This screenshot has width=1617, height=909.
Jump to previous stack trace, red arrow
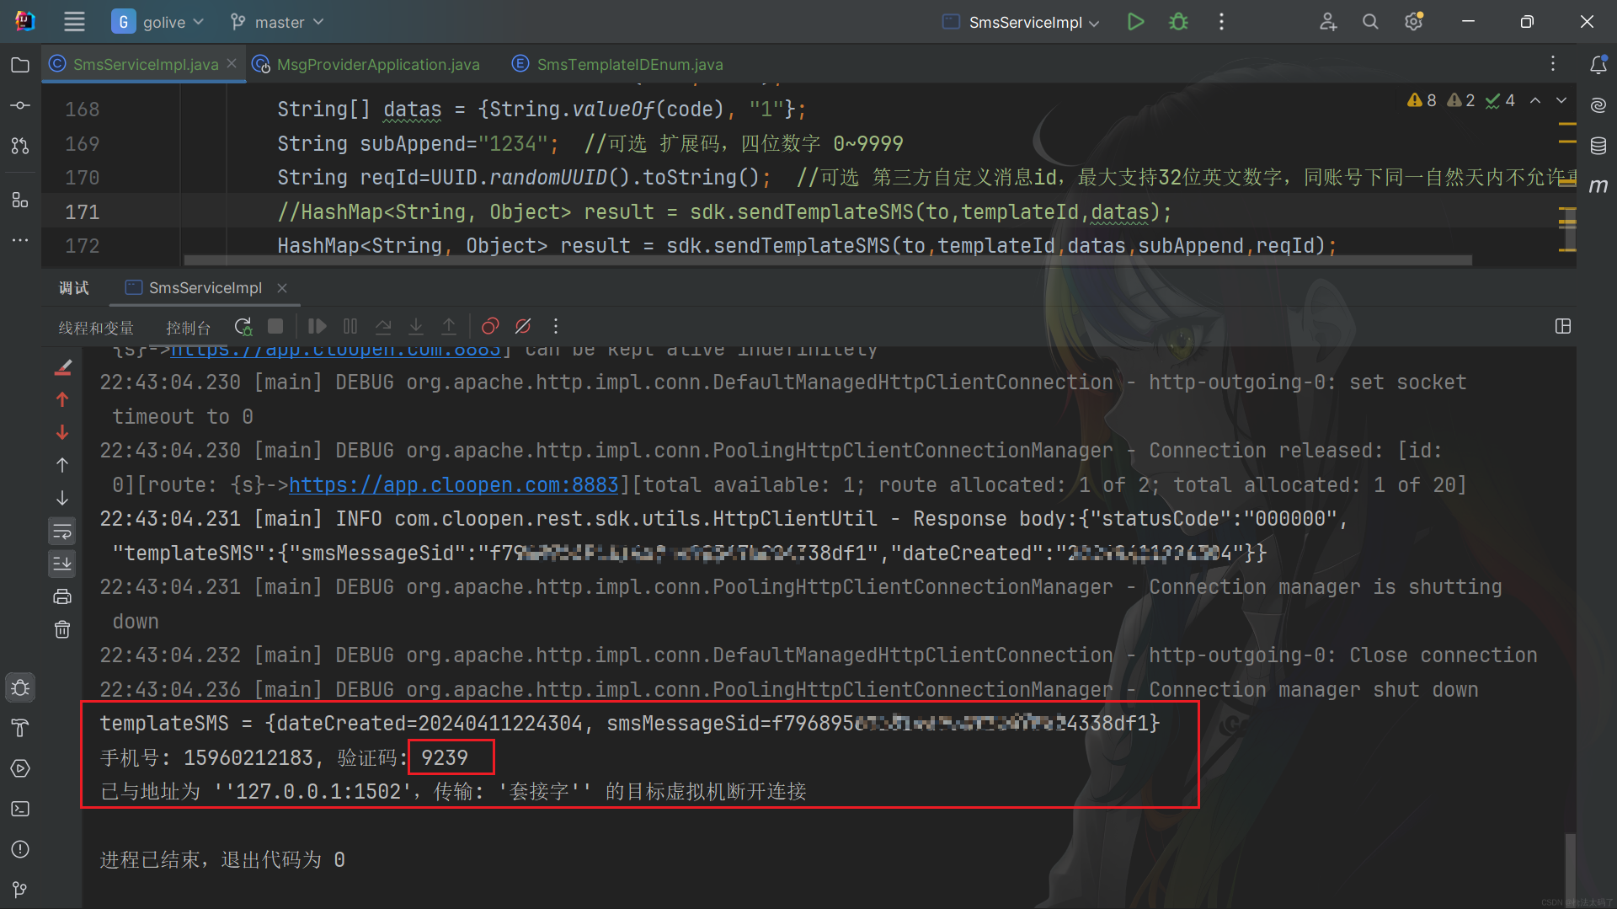point(62,399)
